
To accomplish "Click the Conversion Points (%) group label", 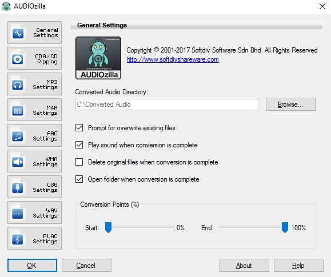I will pyautogui.click(x=110, y=204).
